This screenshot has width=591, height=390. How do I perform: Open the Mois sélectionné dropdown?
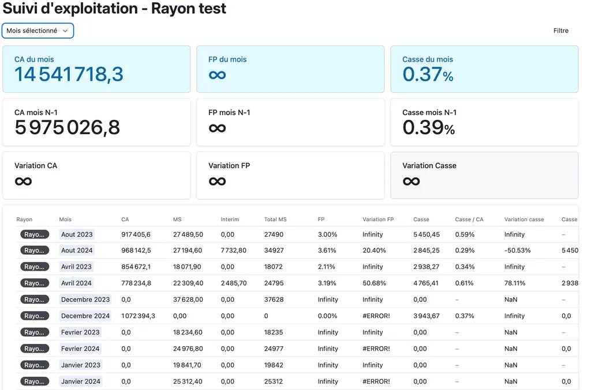click(38, 31)
